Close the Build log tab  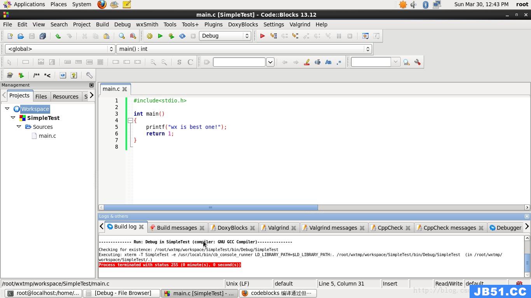click(141, 227)
